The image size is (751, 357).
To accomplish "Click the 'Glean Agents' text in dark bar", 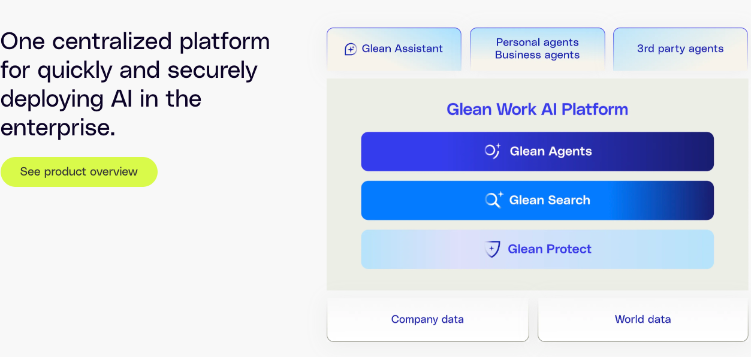I will [x=551, y=152].
